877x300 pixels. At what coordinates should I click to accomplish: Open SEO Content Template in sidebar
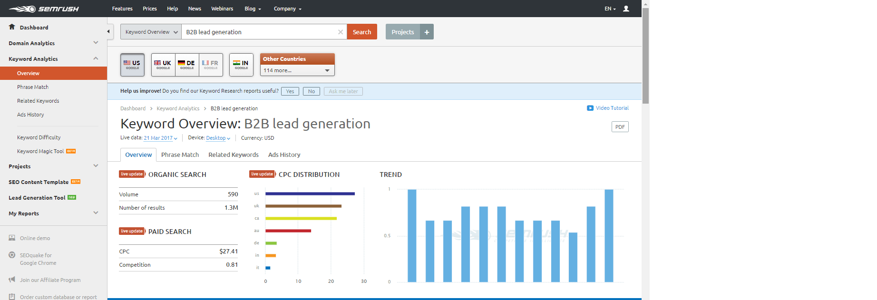[39, 182]
